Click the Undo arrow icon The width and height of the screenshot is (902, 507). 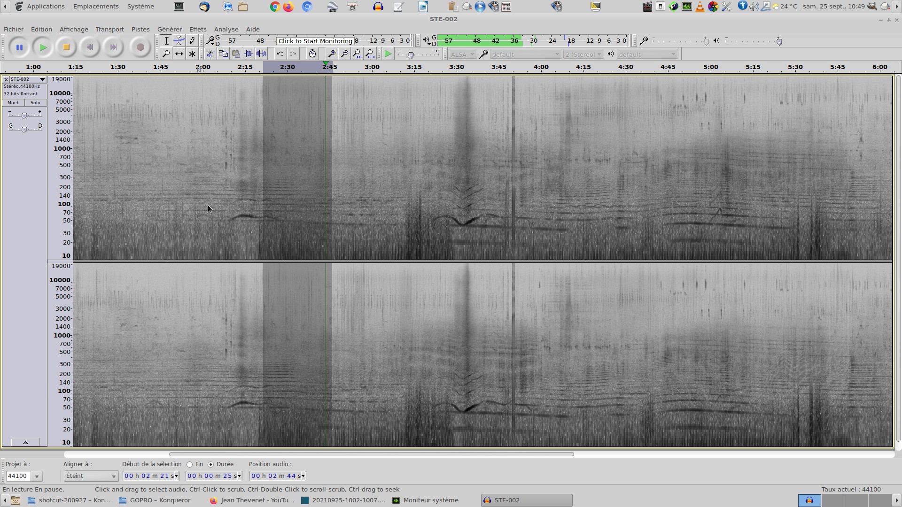coord(280,54)
